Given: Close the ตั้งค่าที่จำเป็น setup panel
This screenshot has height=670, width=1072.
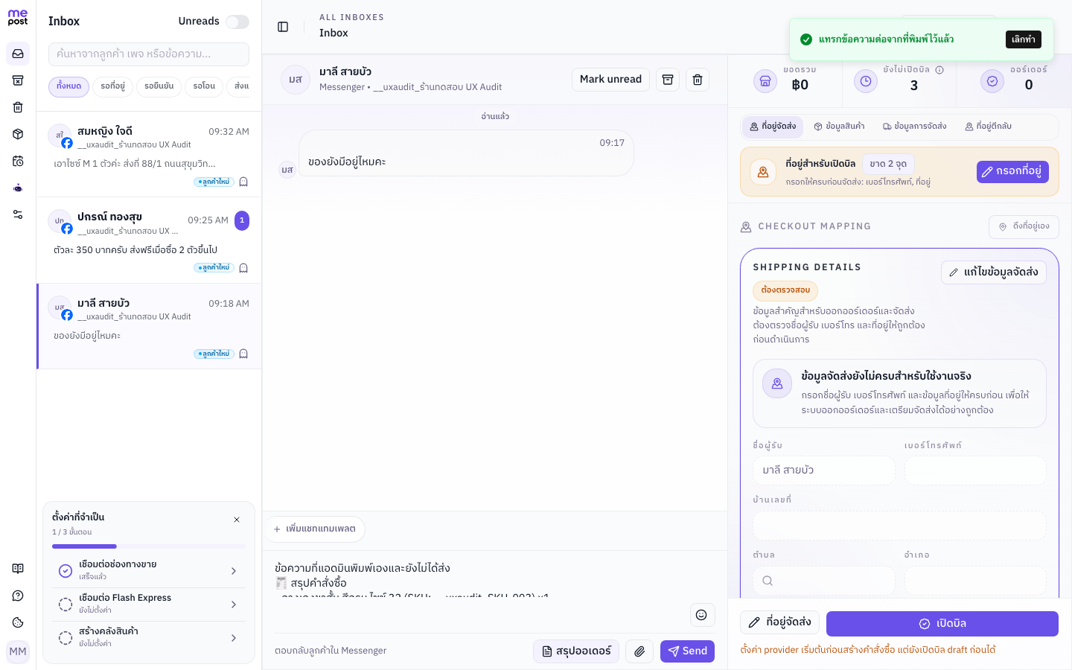Looking at the screenshot, I should point(237,520).
